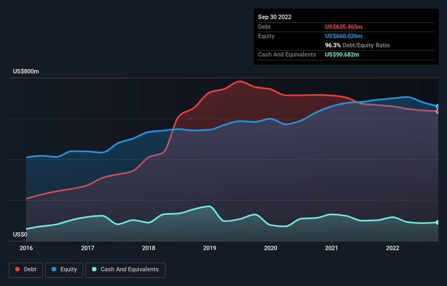
Task: Select the teal Cash endpoint marker
Action: (x=438, y=222)
